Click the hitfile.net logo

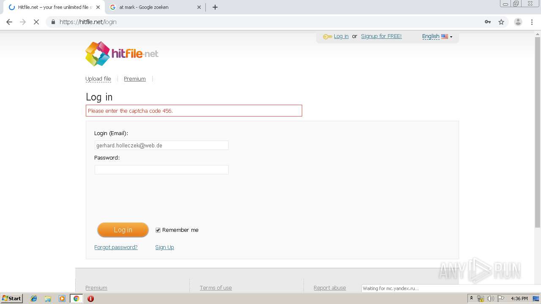pyautogui.click(x=122, y=54)
